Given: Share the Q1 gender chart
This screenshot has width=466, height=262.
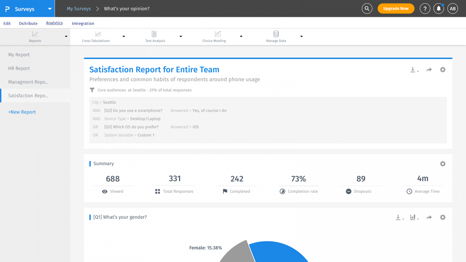Looking at the screenshot, I should point(429,217).
